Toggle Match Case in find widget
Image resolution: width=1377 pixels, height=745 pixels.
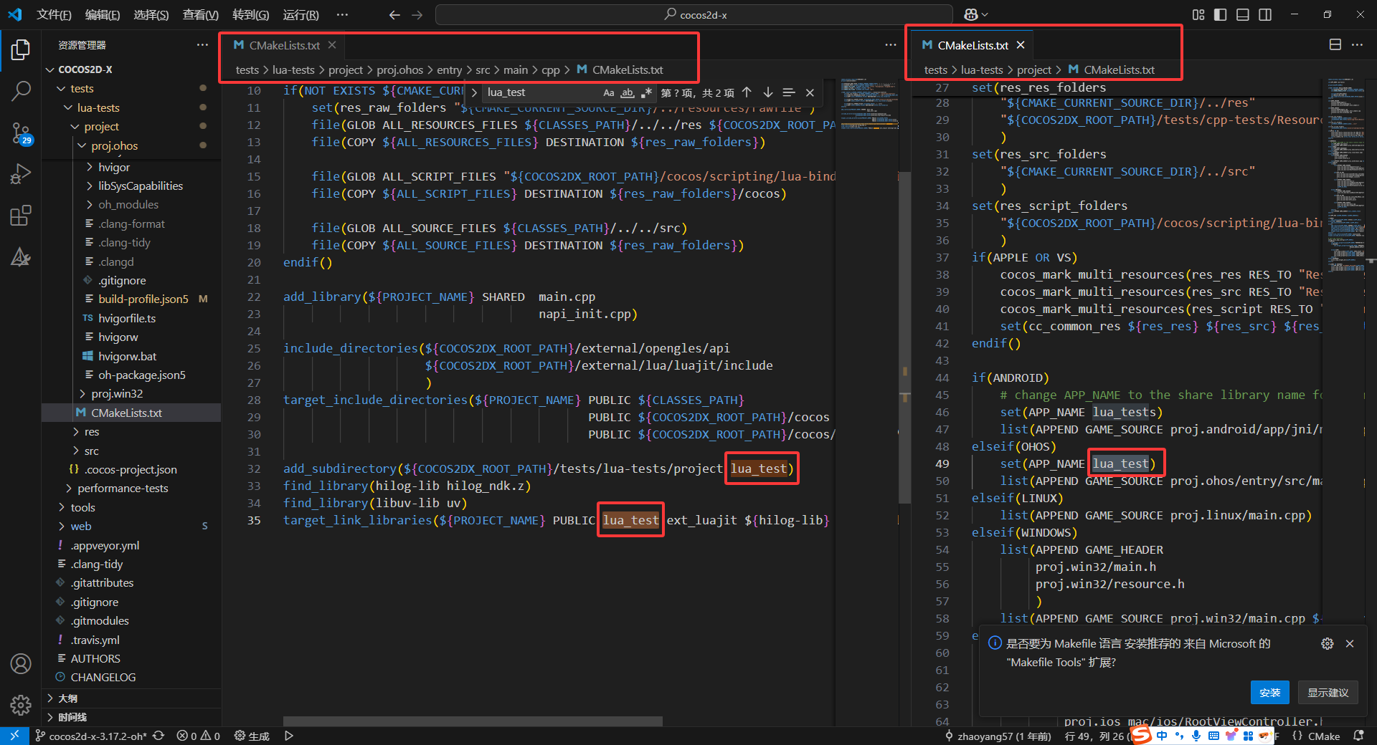point(608,92)
